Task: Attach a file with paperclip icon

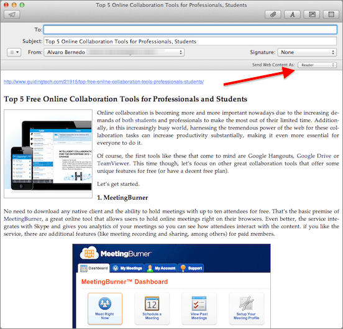Action: click(273, 15)
